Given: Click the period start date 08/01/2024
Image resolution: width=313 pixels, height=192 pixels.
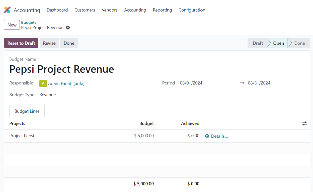Looking at the screenshot, I should pyautogui.click(x=191, y=83).
